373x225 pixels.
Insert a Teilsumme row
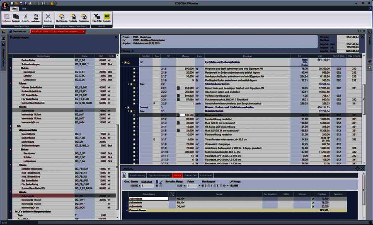84,18
